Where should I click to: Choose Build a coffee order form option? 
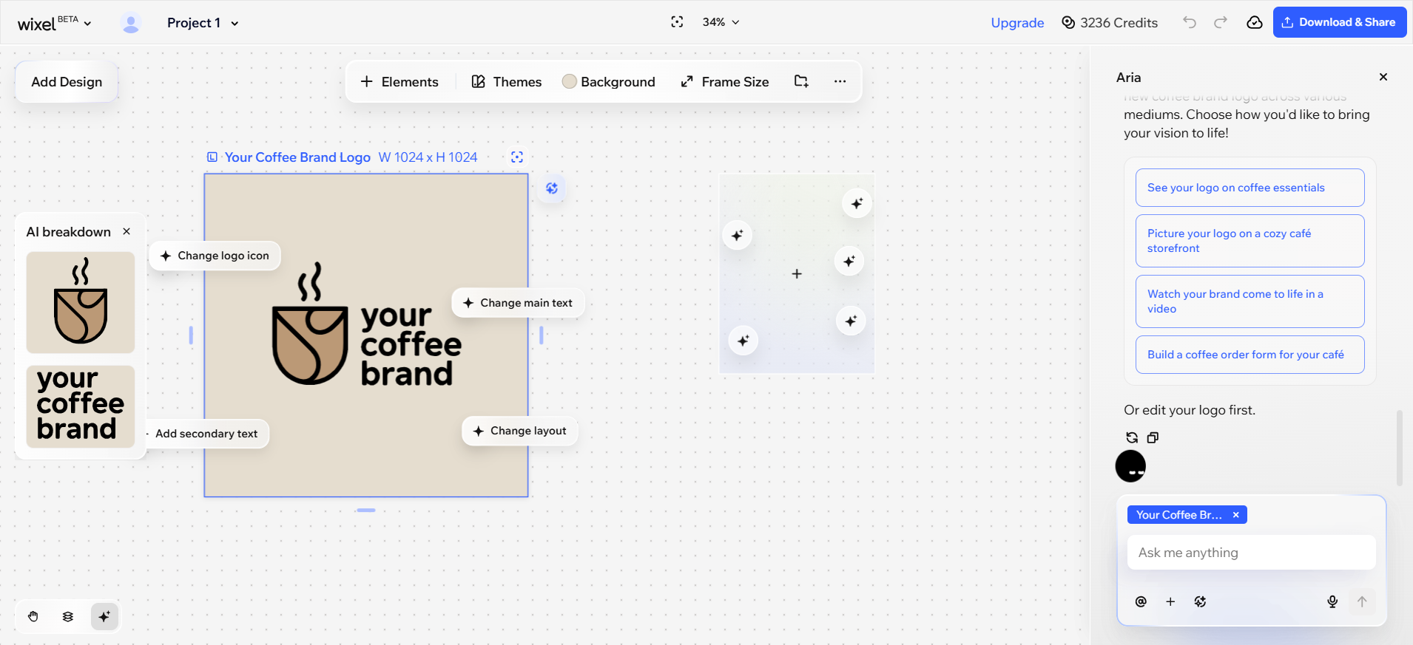[x=1250, y=355]
